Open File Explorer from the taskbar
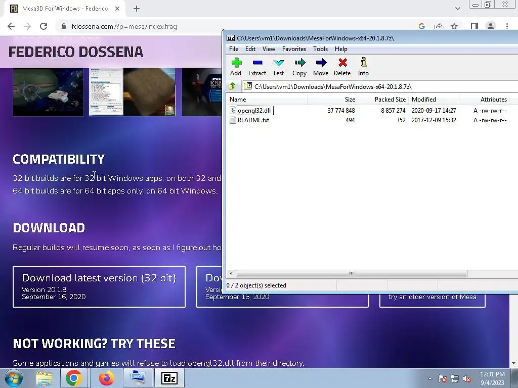This screenshot has height=388, width=518. [x=44, y=378]
